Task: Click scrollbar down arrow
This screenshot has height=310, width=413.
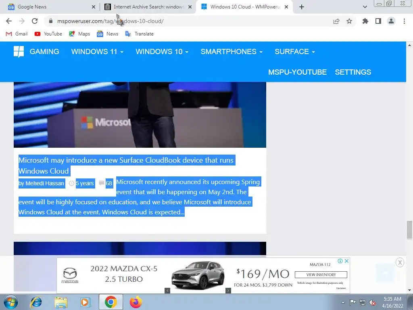Action: tap(409, 290)
